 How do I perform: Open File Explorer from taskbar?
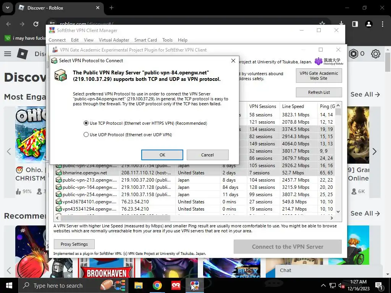pos(138,285)
